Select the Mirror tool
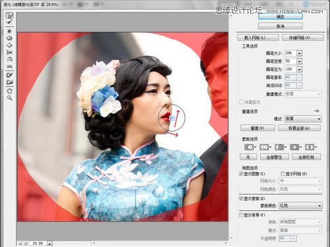Image resolution: width=330 pixels, height=247 pixels. [x=9, y=59]
